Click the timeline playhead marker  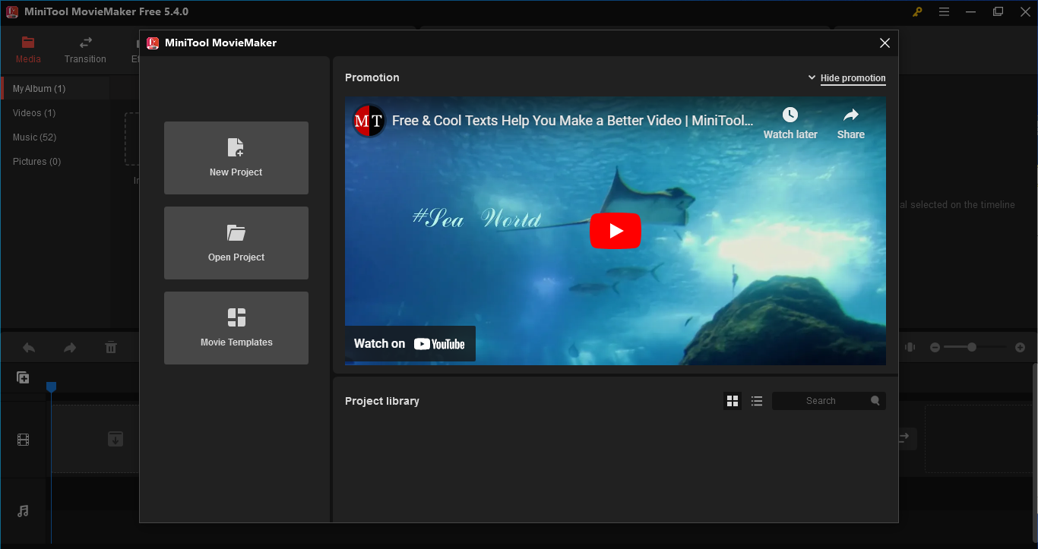click(51, 387)
